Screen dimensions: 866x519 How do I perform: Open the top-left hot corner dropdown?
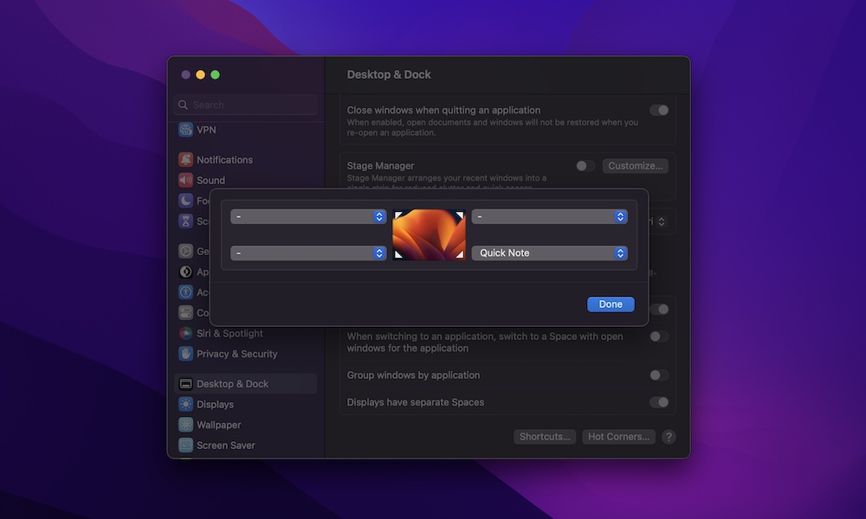click(308, 217)
